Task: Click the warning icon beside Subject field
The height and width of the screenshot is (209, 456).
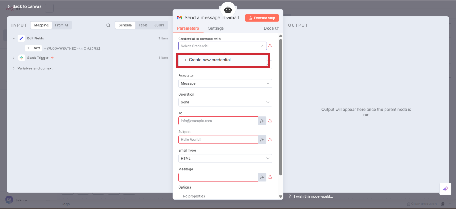Action: 270,140
